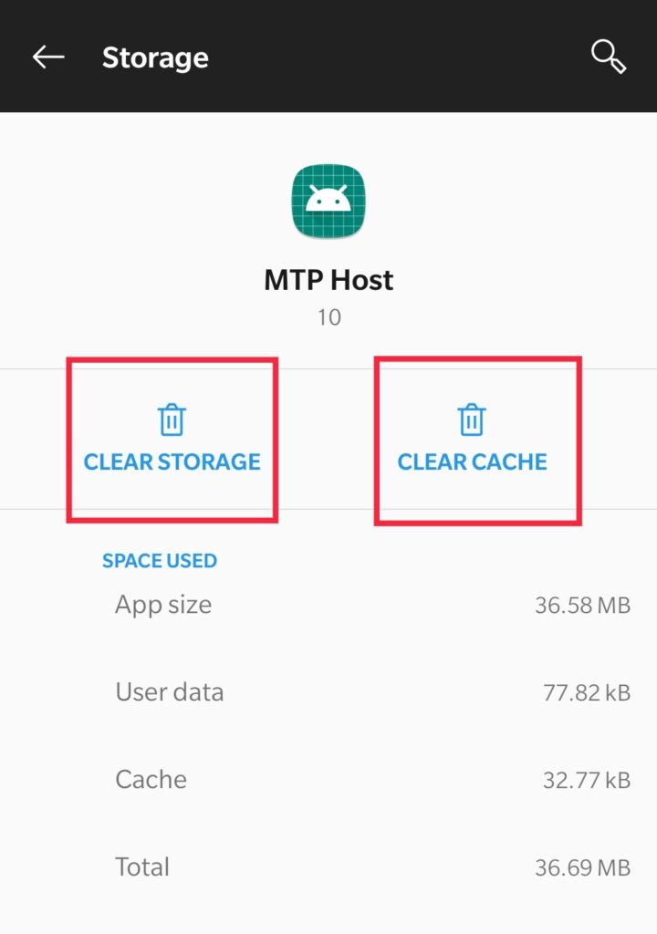
Task: Tap the 36.69 MB total value
Action: tap(582, 868)
